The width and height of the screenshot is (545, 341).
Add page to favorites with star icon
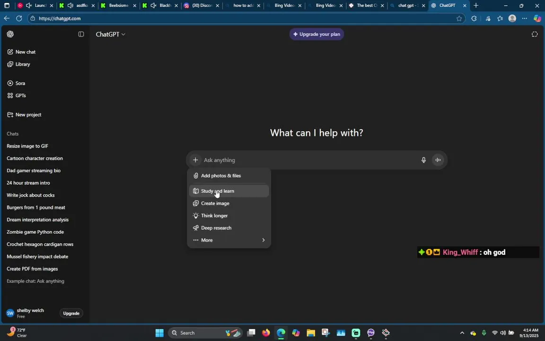click(x=459, y=18)
